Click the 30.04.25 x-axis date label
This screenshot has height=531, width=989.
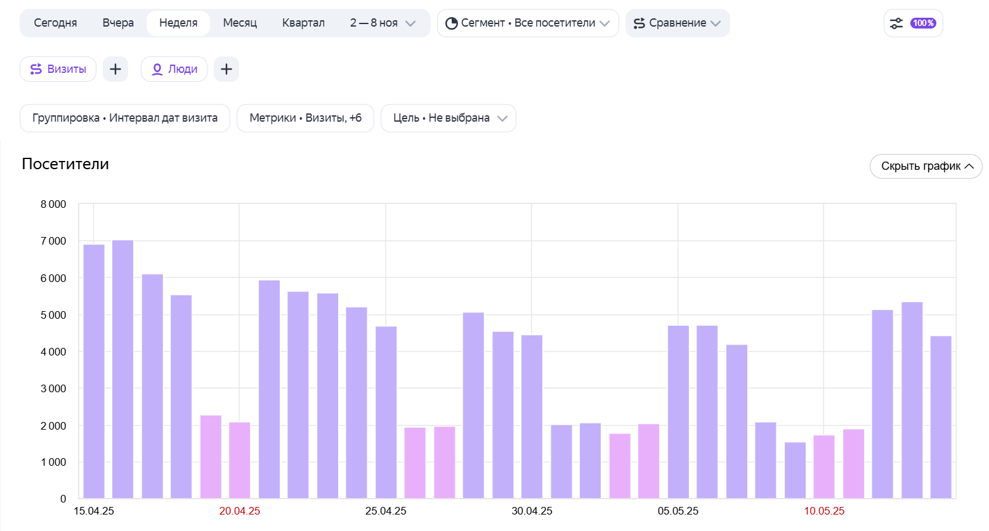(532, 511)
